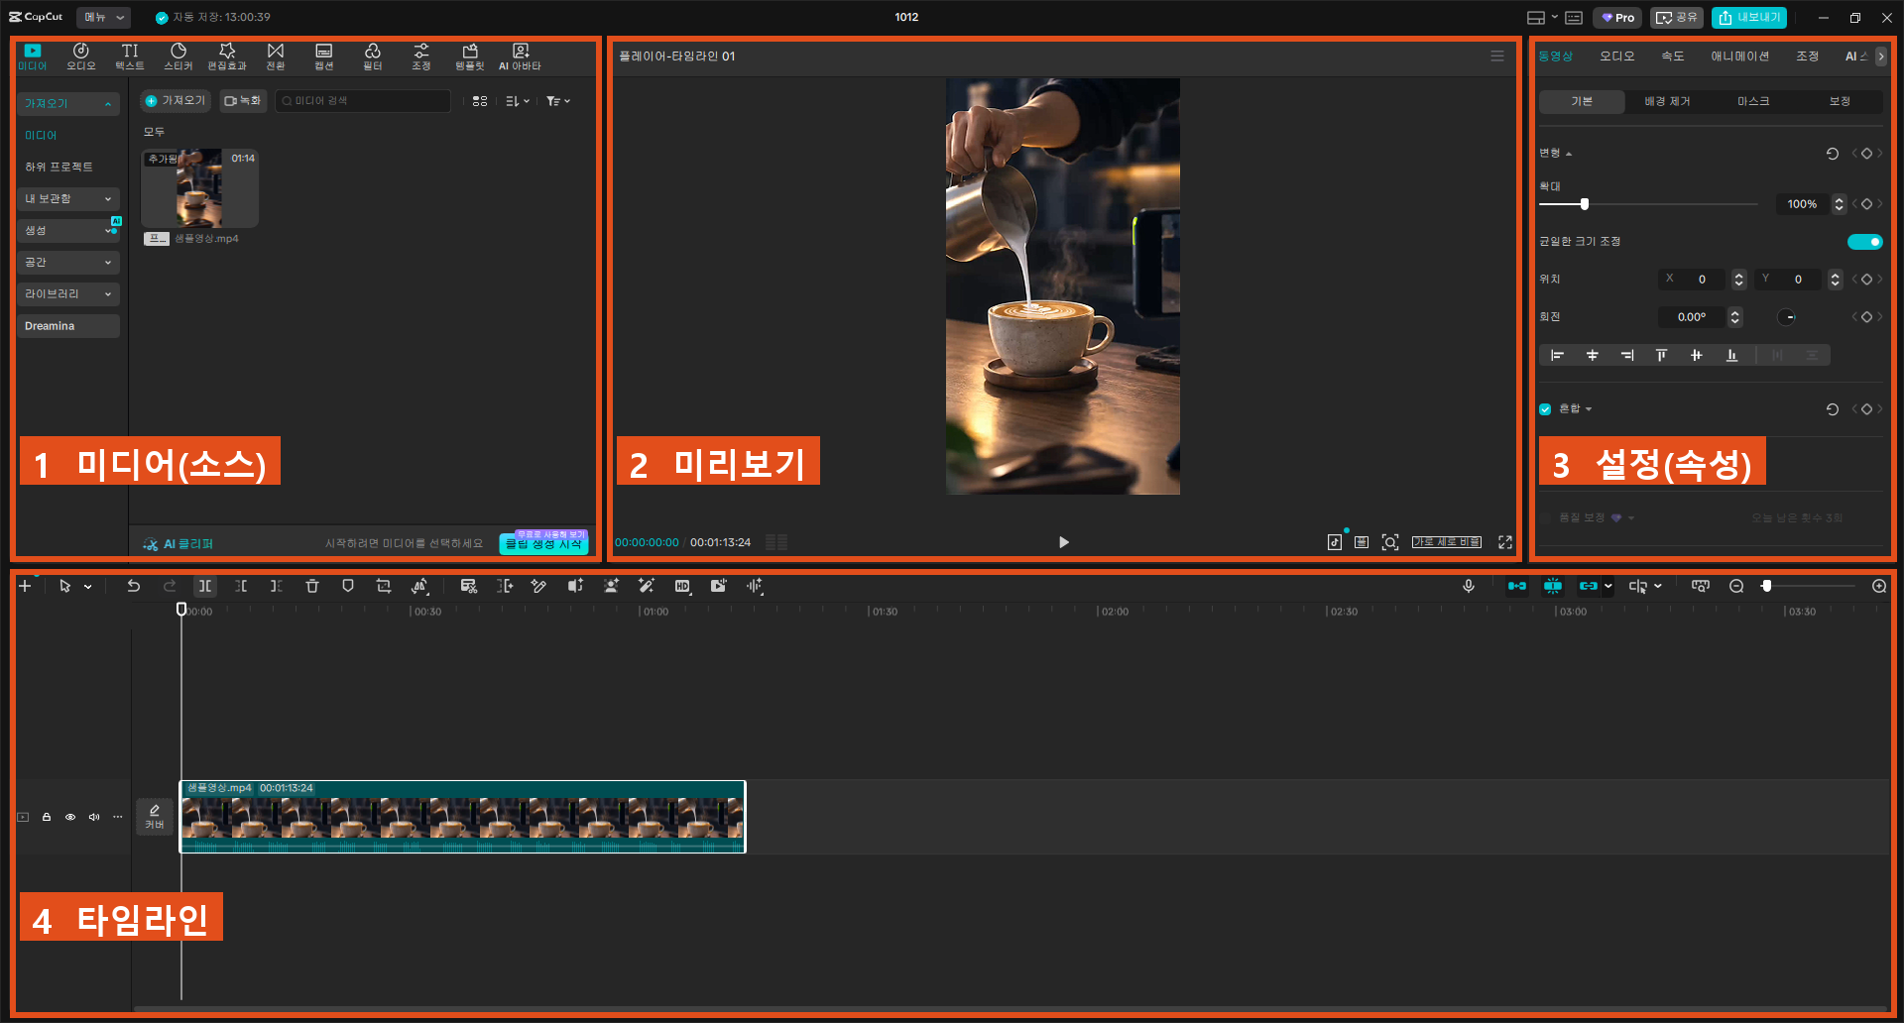Click the 녹화 record button
1904x1023 pixels.
243,101
